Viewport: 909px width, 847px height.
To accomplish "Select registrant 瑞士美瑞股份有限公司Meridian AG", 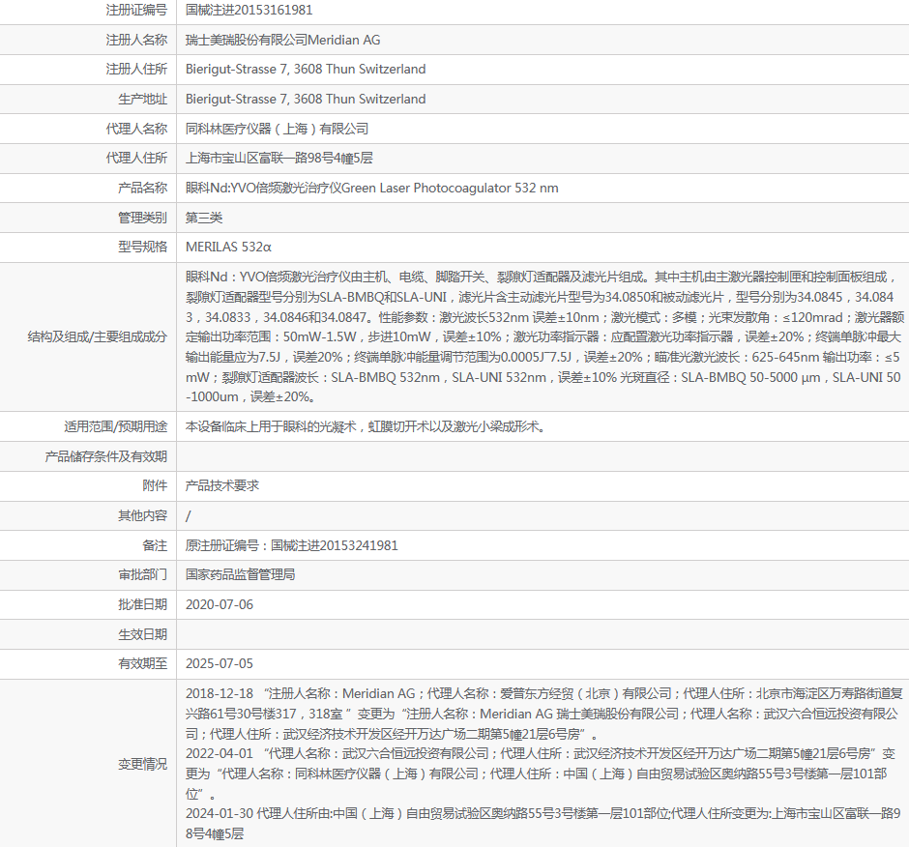I will [x=283, y=40].
